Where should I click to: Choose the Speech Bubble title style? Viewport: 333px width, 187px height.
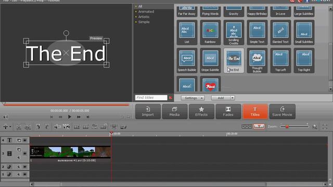tap(187, 60)
